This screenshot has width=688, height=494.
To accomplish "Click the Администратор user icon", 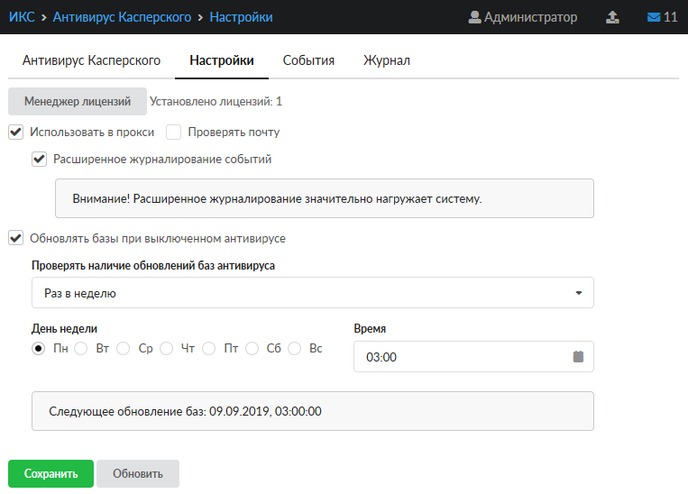I will point(475,17).
